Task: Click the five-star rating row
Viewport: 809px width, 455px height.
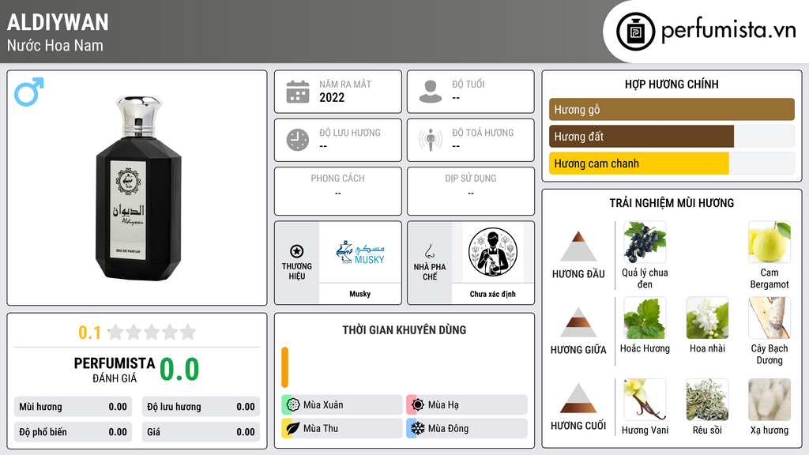Action: (152, 332)
